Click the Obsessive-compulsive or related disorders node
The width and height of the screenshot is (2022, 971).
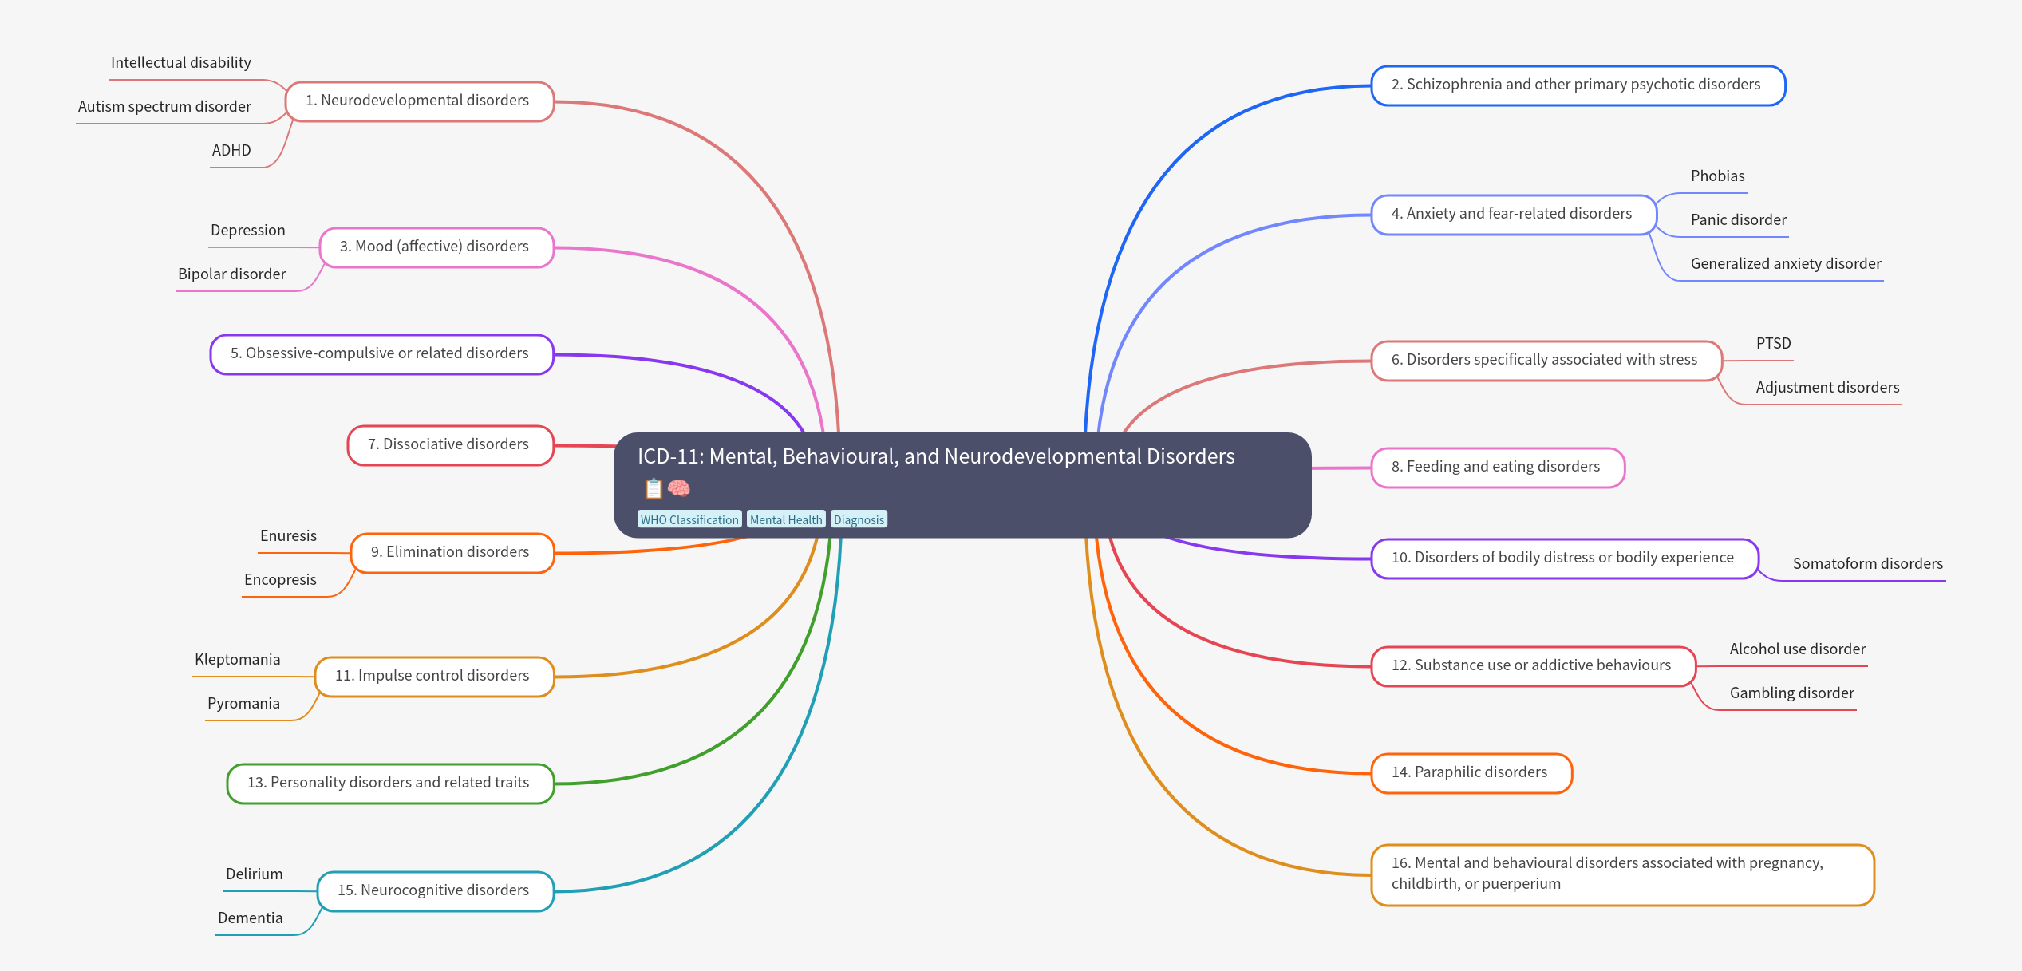381,354
